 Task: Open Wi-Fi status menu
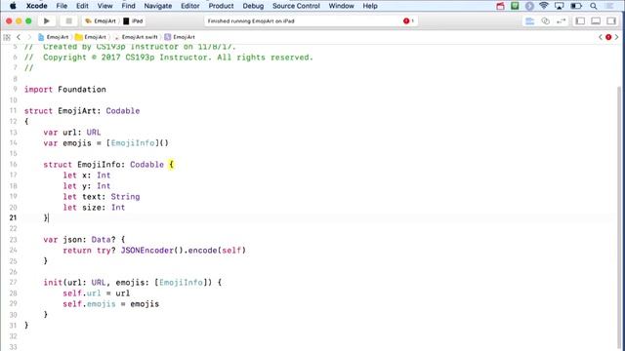coord(544,6)
